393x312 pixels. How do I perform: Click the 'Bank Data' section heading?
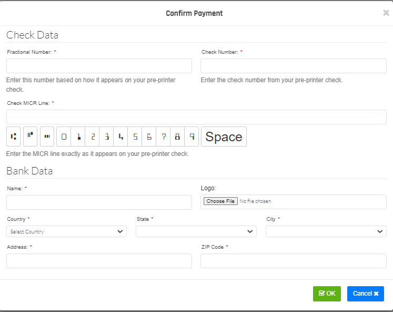click(29, 171)
